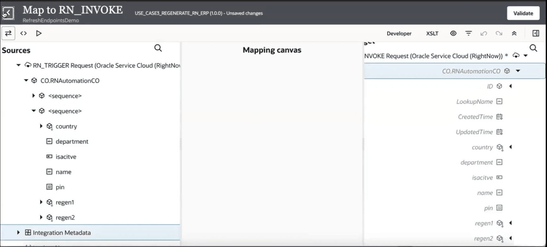Click the RN_TRIGGER cloud icon
The width and height of the screenshot is (547, 247).
(28, 65)
